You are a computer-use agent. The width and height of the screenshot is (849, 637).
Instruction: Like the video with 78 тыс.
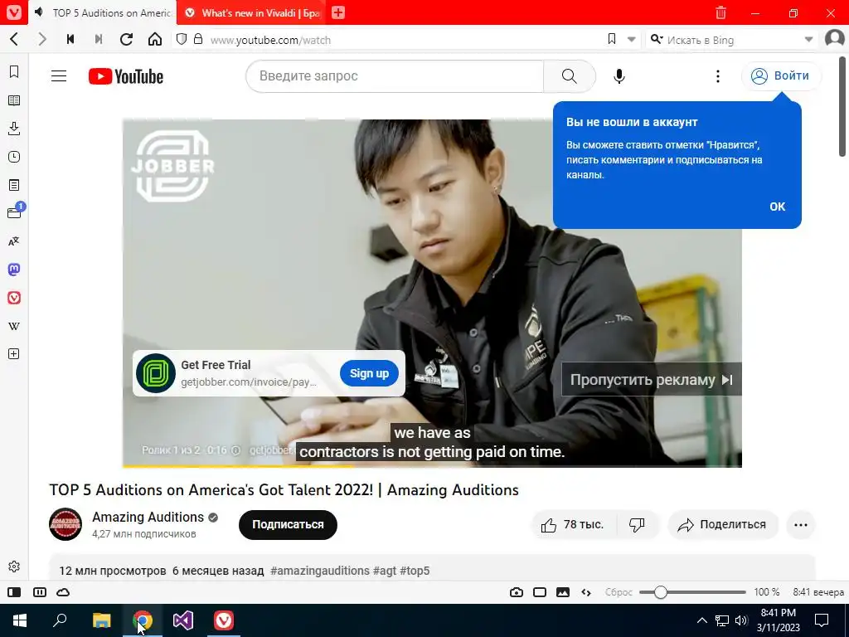pos(573,524)
